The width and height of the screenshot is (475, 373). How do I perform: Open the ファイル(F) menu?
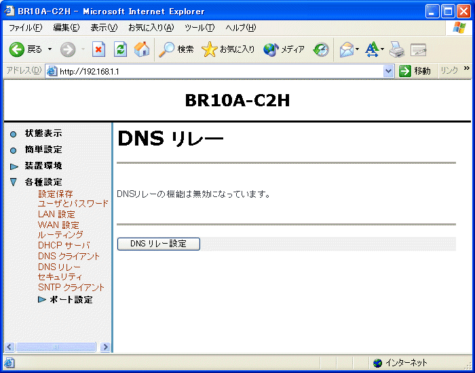point(26,28)
